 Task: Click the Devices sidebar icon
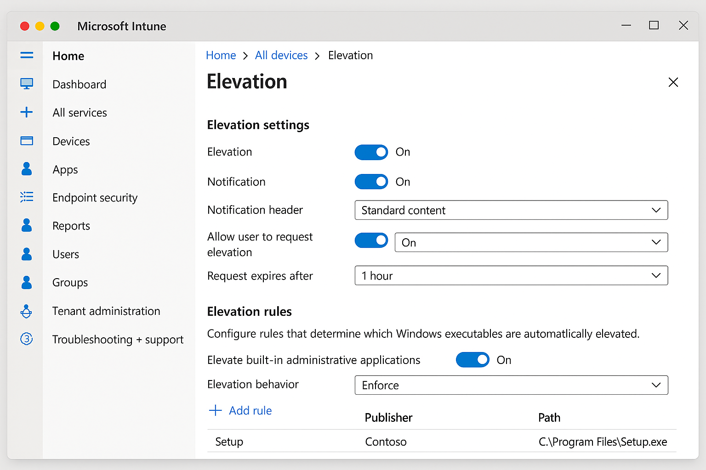(x=27, y=140)
